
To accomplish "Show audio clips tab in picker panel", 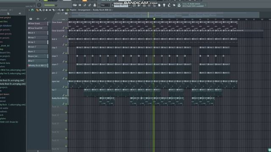I will pyautogui.click(x=38, y=19).
